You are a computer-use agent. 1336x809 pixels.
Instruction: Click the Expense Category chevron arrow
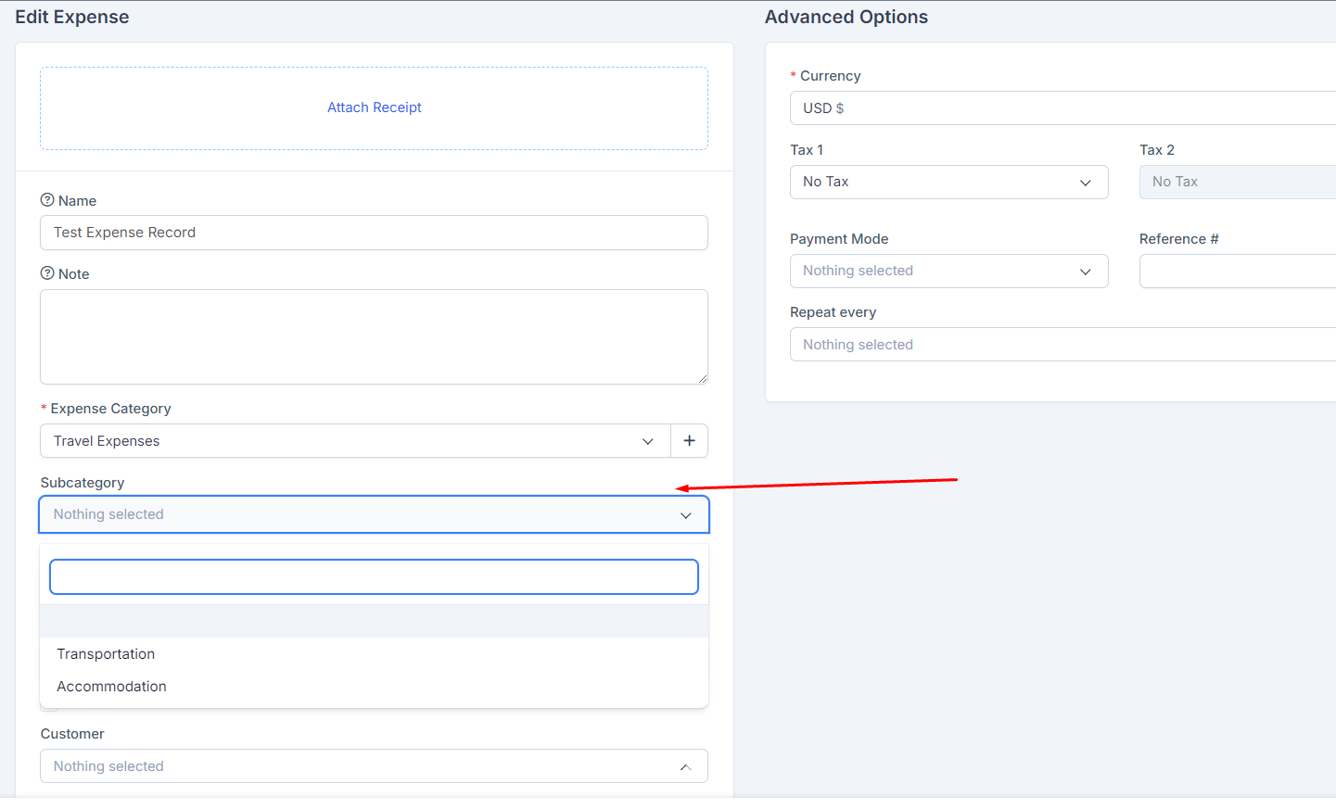point(647,441)
